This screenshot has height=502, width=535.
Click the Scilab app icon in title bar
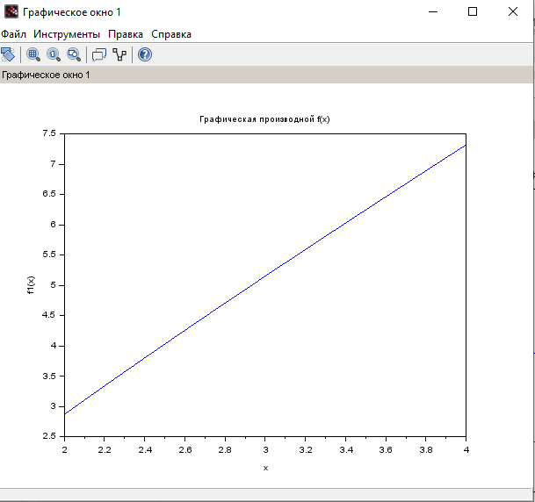click(x=11, y=12)
